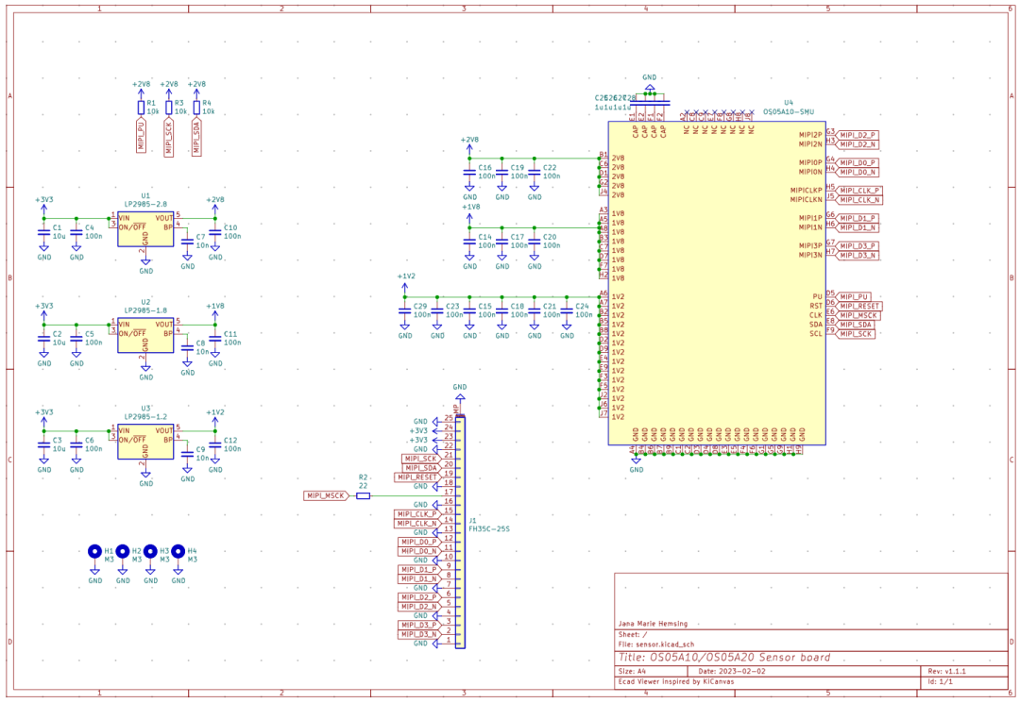Click the FH35C-25S part name text
The height and width of the screenshot is (703, 1020).
click(x=489, y=528)
